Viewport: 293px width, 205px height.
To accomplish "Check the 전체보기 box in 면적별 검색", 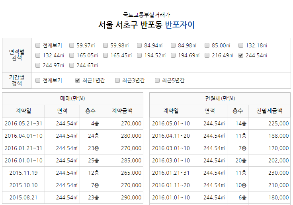I will 38,45.
